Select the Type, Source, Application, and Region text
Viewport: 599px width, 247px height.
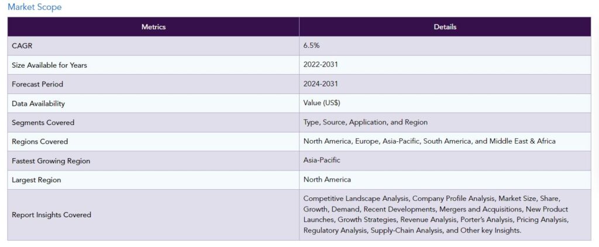[365, 123]
